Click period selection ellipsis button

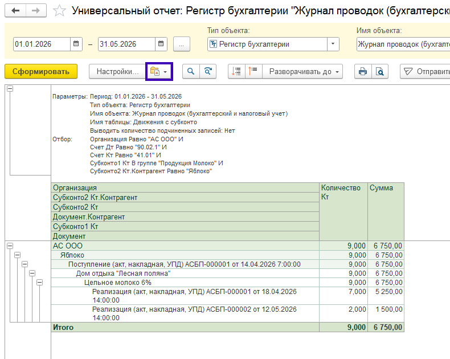[181, 44]
